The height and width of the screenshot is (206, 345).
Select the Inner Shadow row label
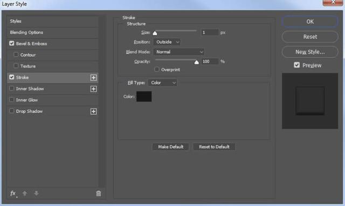(x=30, y=89)
